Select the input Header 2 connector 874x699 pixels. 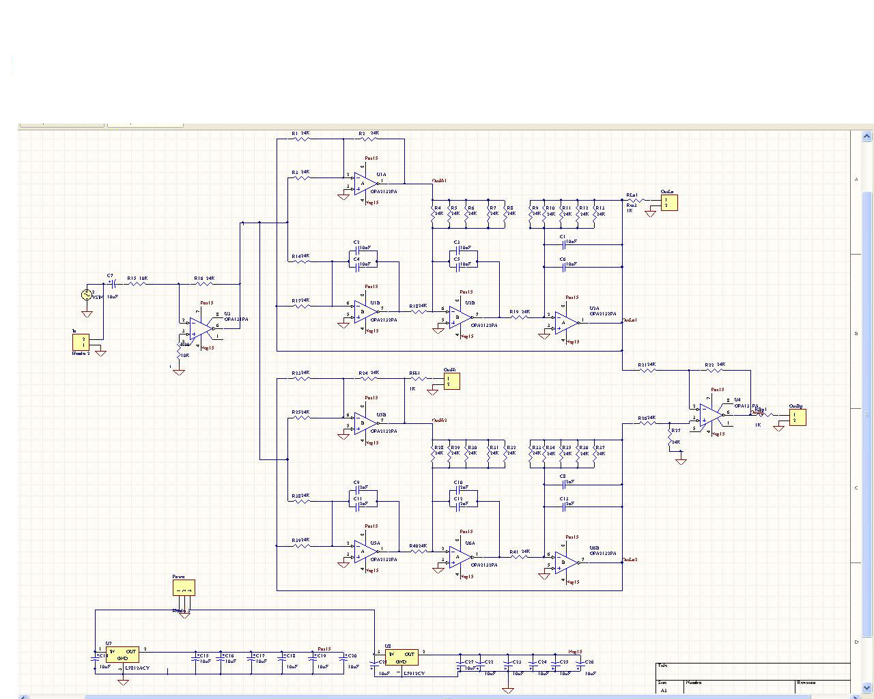(81, 342)
